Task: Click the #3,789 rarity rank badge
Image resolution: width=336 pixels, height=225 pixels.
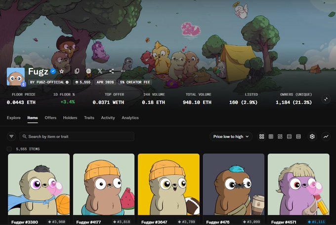Action: 187,222
